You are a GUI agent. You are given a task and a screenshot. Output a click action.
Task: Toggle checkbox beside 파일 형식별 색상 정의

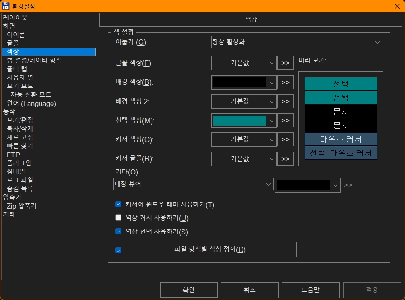[118, 250]
